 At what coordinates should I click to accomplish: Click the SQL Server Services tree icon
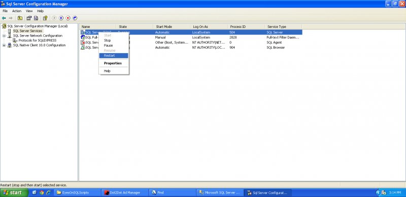click(10, 31)
